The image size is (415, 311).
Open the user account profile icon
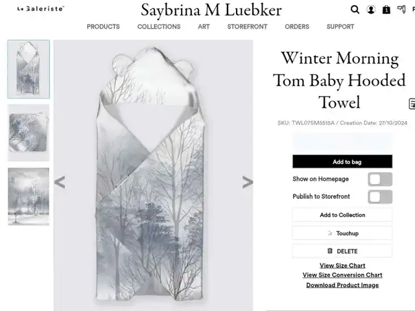pyautogui.click(x=371, y=10)
